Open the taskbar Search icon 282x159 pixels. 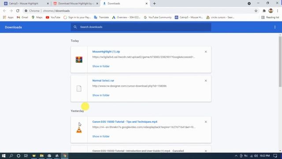click(x=11, y=156)
